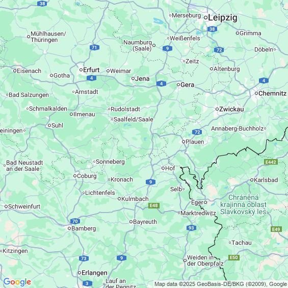Click the Map data copyright text
This screenshot has height=288, width=288.
(x=221, y=284)
